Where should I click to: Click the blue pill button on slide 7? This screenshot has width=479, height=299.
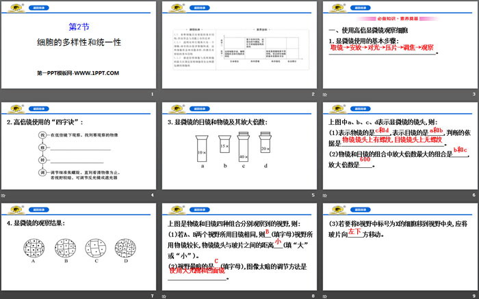coord(39,210)
